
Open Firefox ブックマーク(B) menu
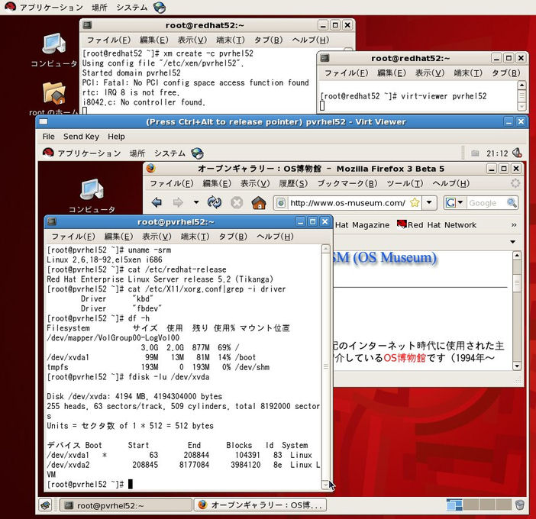point(347,183)
